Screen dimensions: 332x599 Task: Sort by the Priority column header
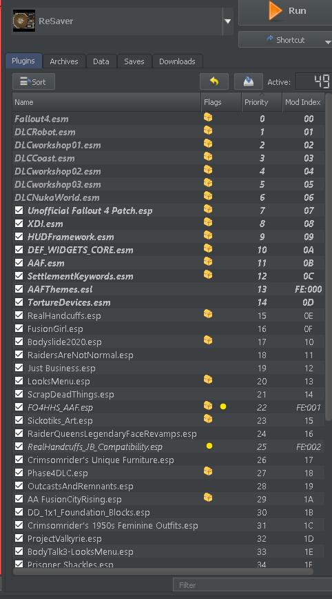pos(262,102)
